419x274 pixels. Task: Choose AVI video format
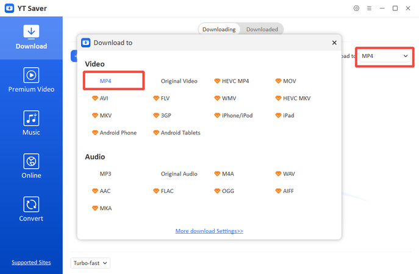(x=100, y=98)
